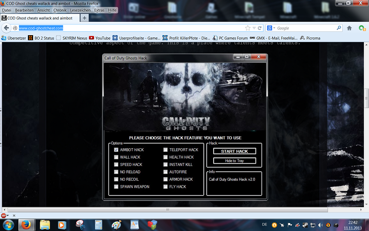Viewport: 369px width, 231px height.
Task: Click the volume speaker tray icon
Action: (321, 225)
